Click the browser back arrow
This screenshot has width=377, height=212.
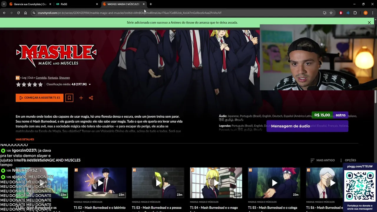4,13
